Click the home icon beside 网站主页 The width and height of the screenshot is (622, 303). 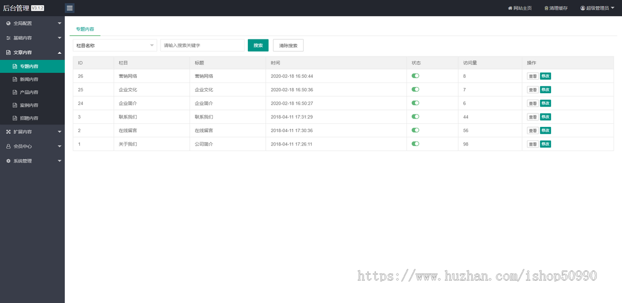click(510, 8)
